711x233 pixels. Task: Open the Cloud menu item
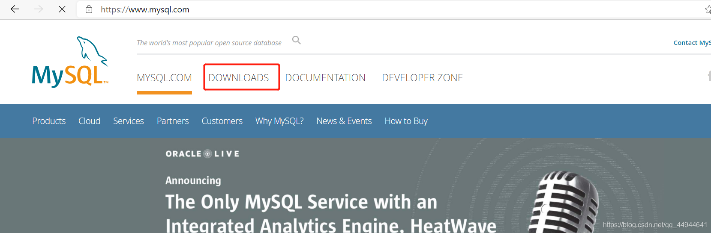(x=89, y=121)
